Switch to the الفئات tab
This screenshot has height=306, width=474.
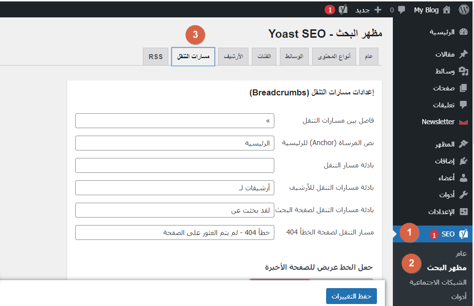point(264,56)
